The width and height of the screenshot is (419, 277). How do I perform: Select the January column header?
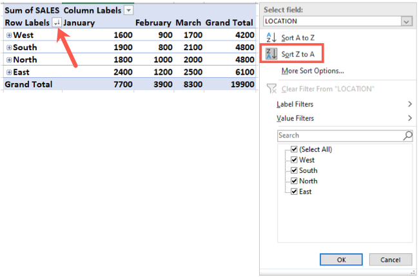tap(79, 22)
